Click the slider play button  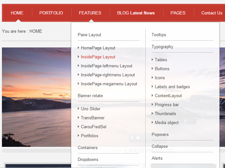[132, 138]
